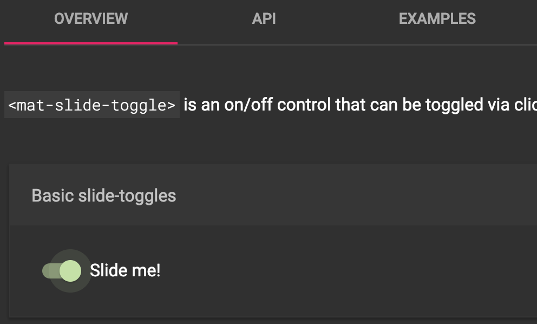Image resolution: width=537 pixels, height=324 pixels.
Task: Click the pink active-tab underline indicator
Action: (x=91, y=43)
